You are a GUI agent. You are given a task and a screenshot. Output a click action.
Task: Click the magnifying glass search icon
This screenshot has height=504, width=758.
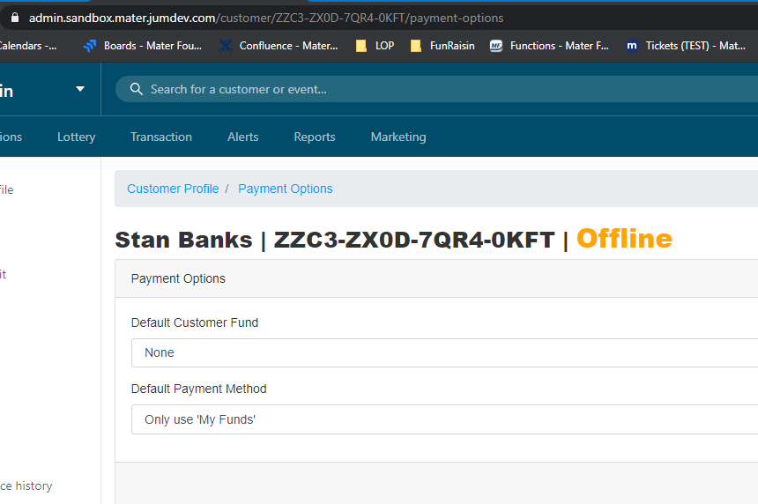pyautogui.click(x=136, y=89)
